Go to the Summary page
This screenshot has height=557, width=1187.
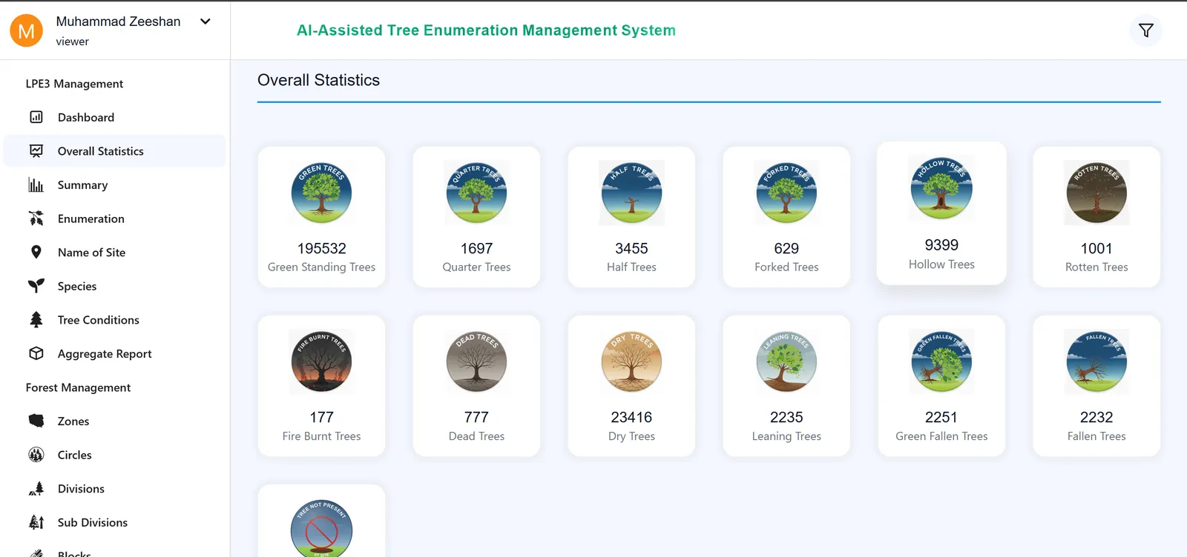[x=115, y=184]
